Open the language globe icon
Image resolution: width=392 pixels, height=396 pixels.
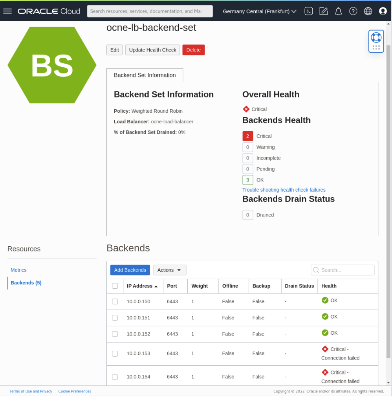click(x=368, y=11)
